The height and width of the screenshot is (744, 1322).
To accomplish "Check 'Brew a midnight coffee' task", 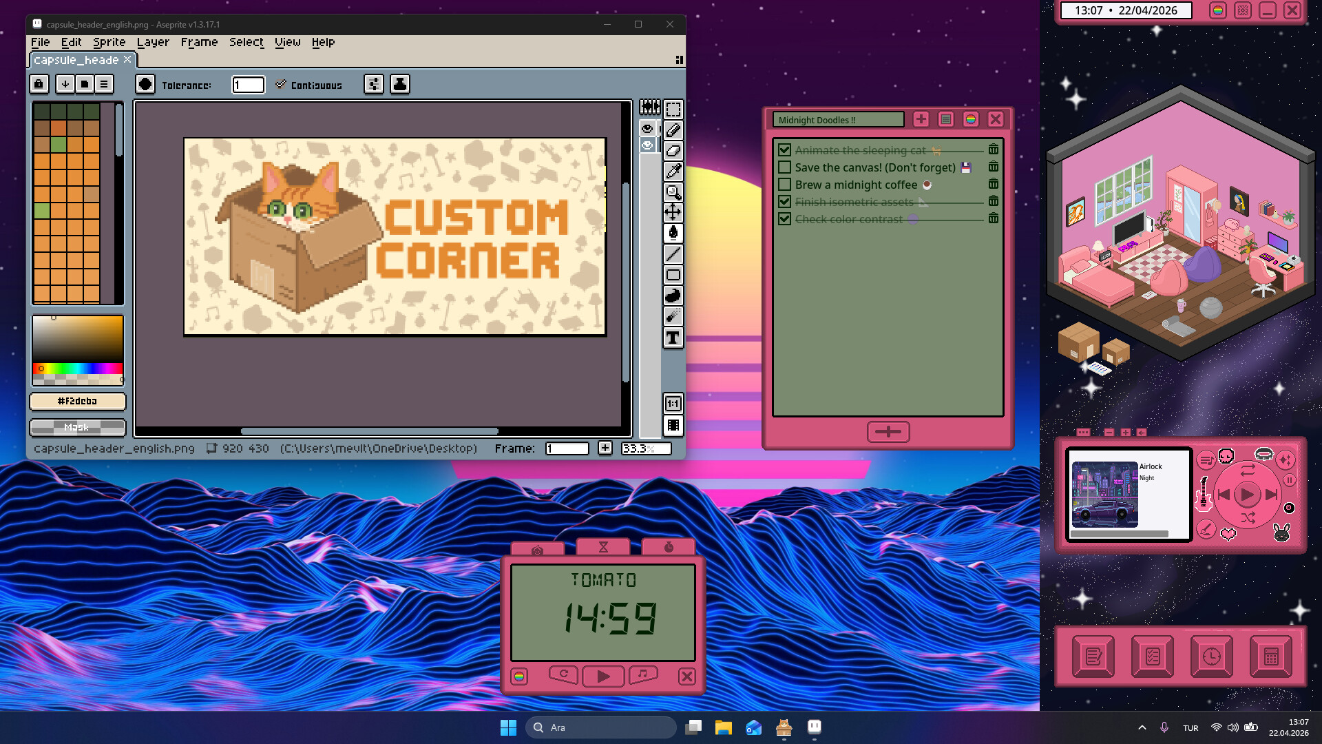I will tap(784, 185).
